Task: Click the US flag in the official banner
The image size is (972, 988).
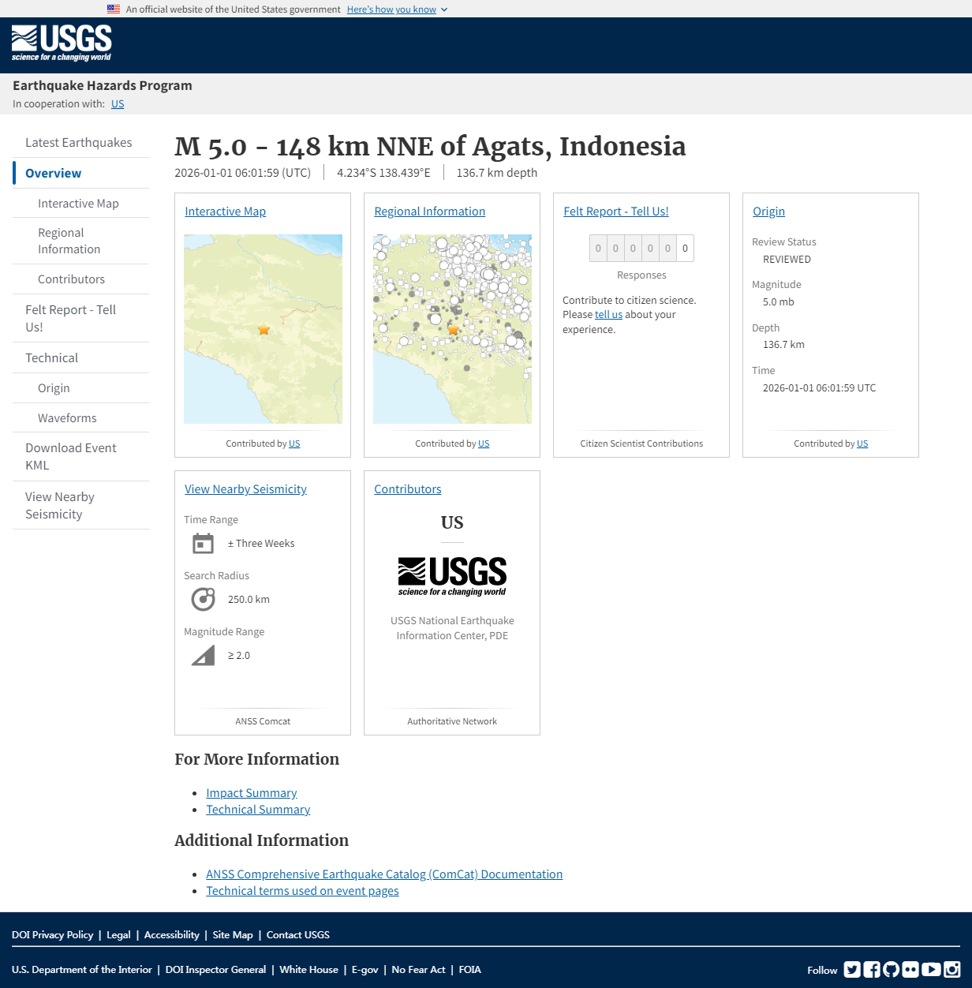Action: pos(113,9)
